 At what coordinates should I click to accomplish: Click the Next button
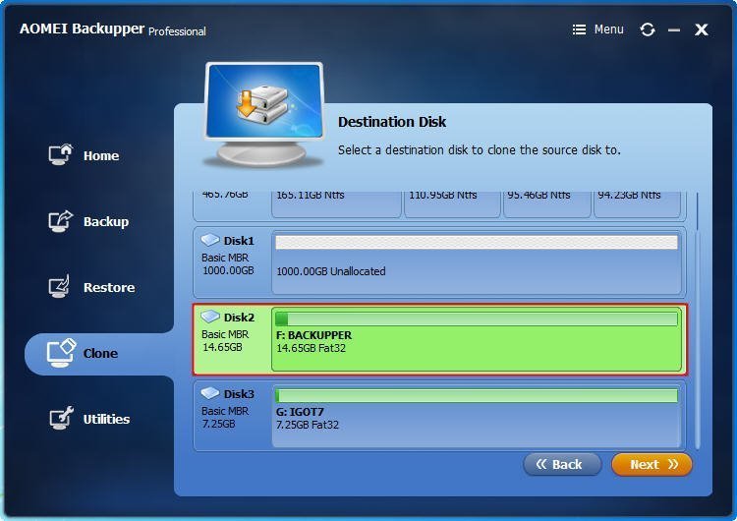(652, 465)
